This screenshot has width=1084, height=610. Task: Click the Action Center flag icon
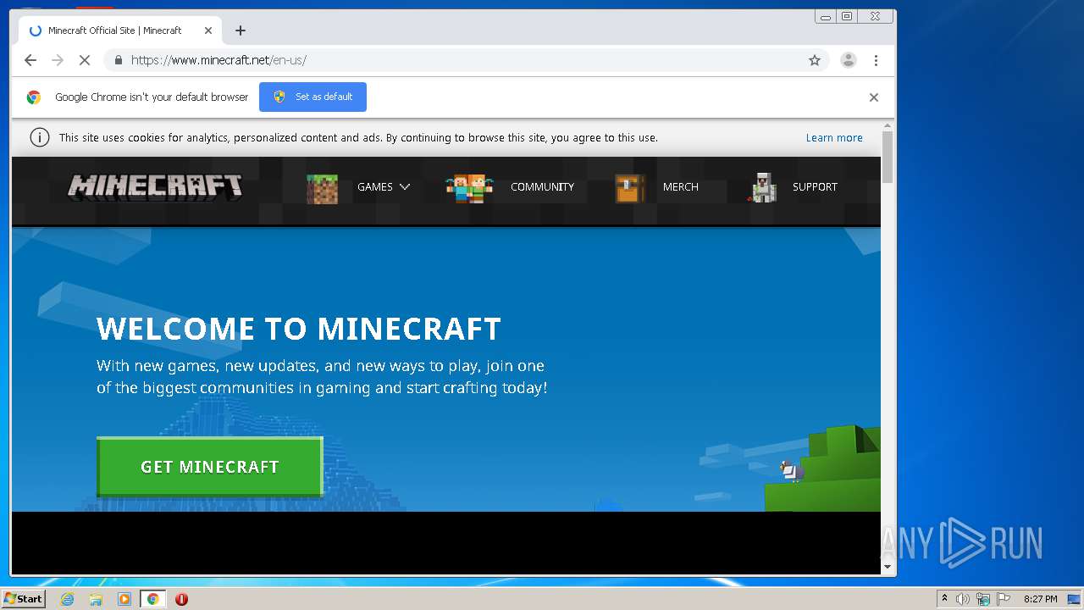[x=1004, y=599]
